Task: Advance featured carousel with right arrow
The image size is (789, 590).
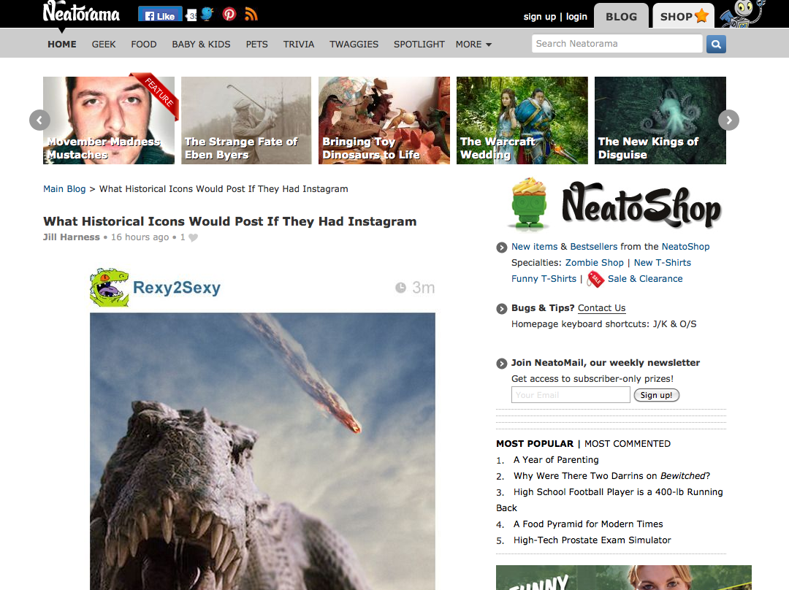Action: tap(728, 120)
